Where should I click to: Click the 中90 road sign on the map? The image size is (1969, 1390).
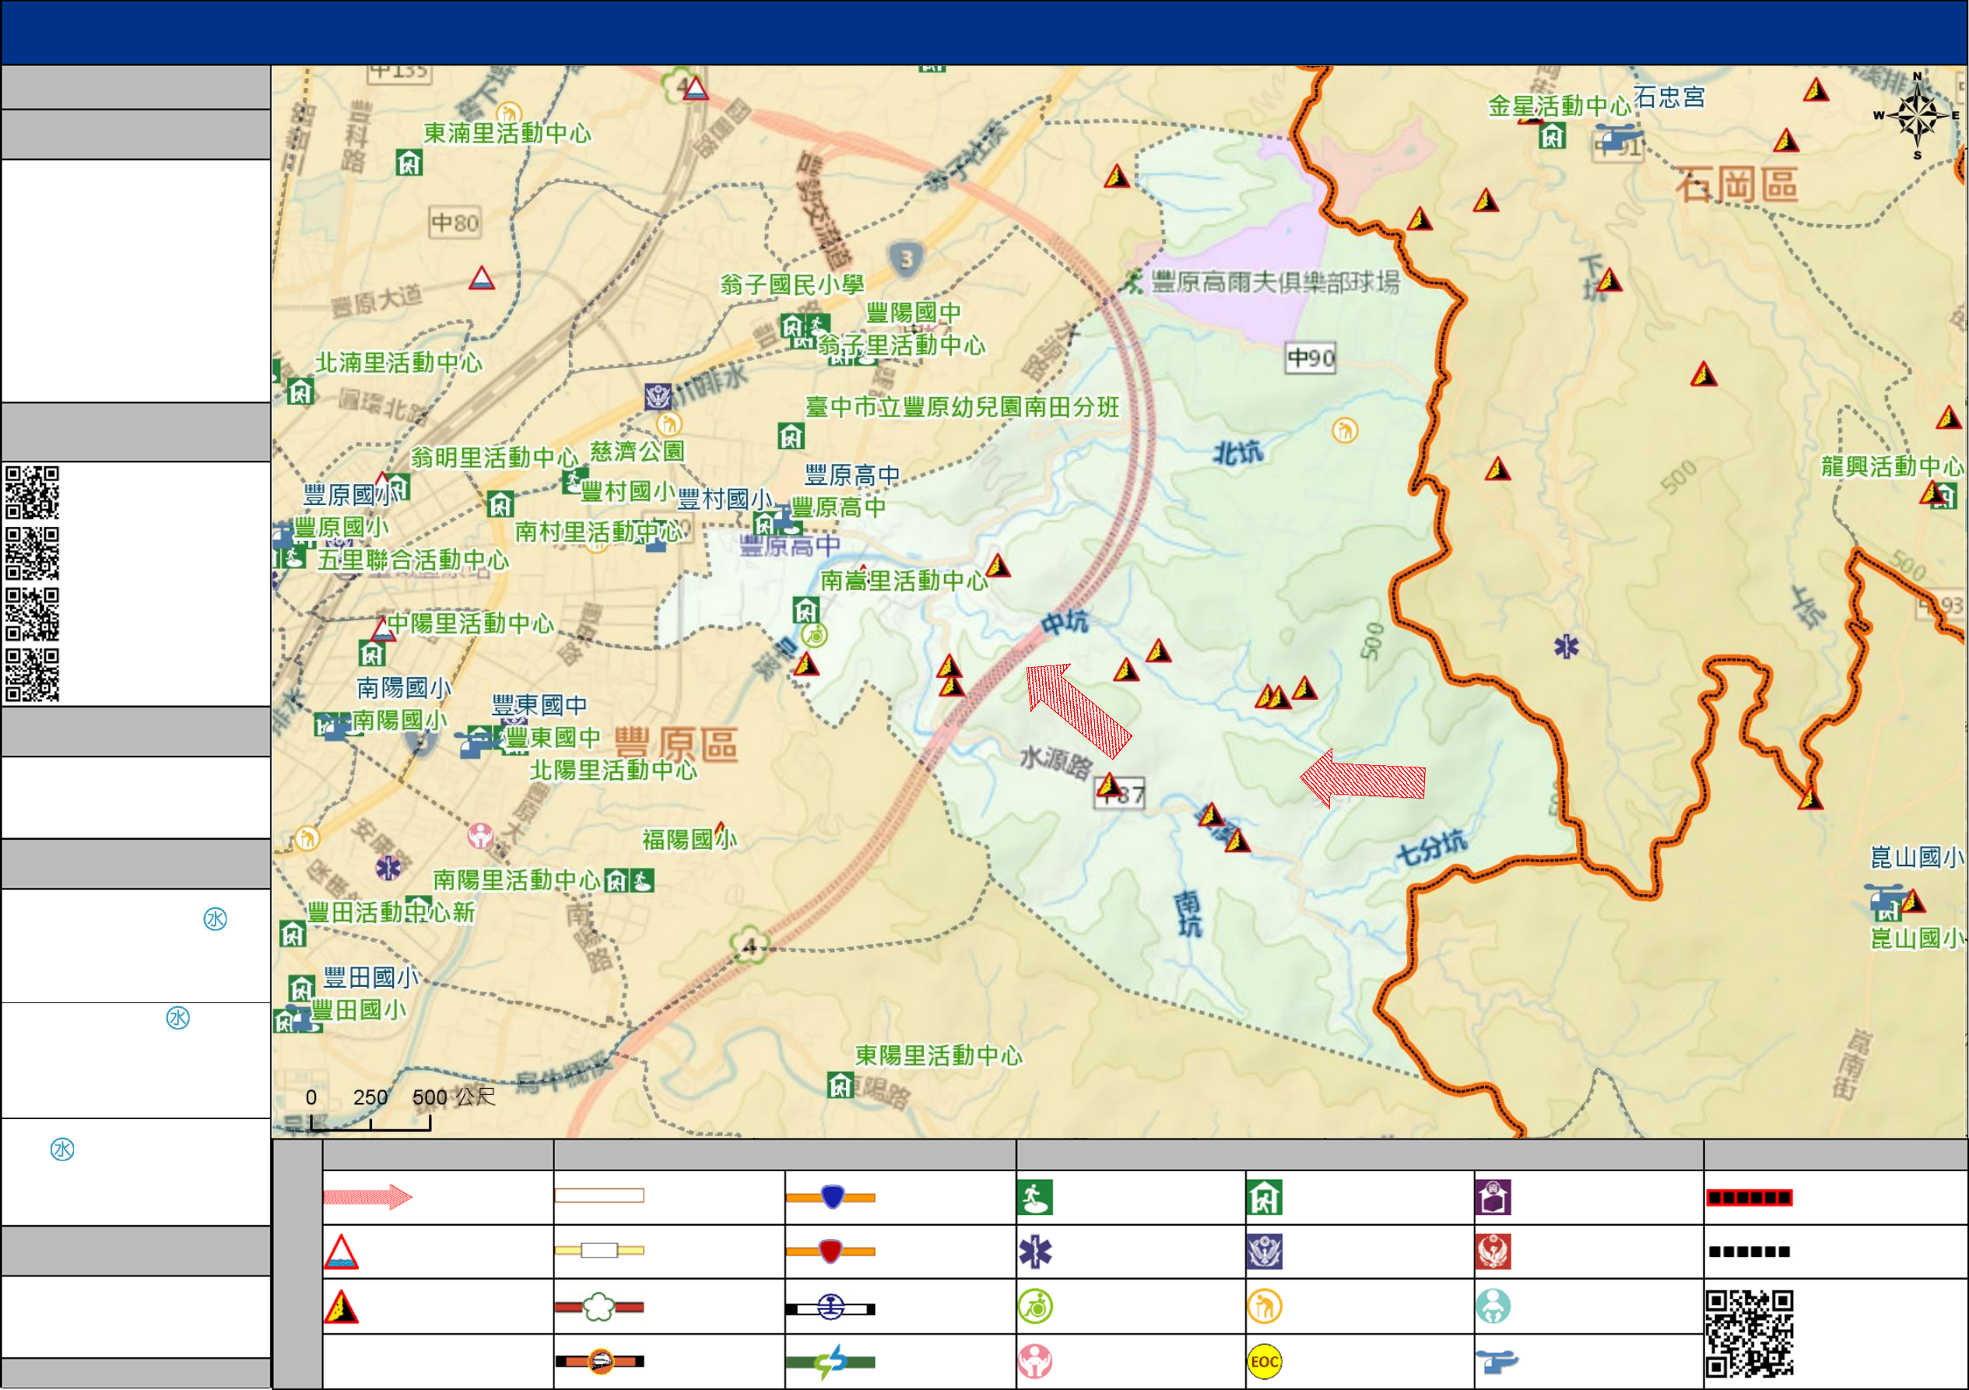[1311, 357]
